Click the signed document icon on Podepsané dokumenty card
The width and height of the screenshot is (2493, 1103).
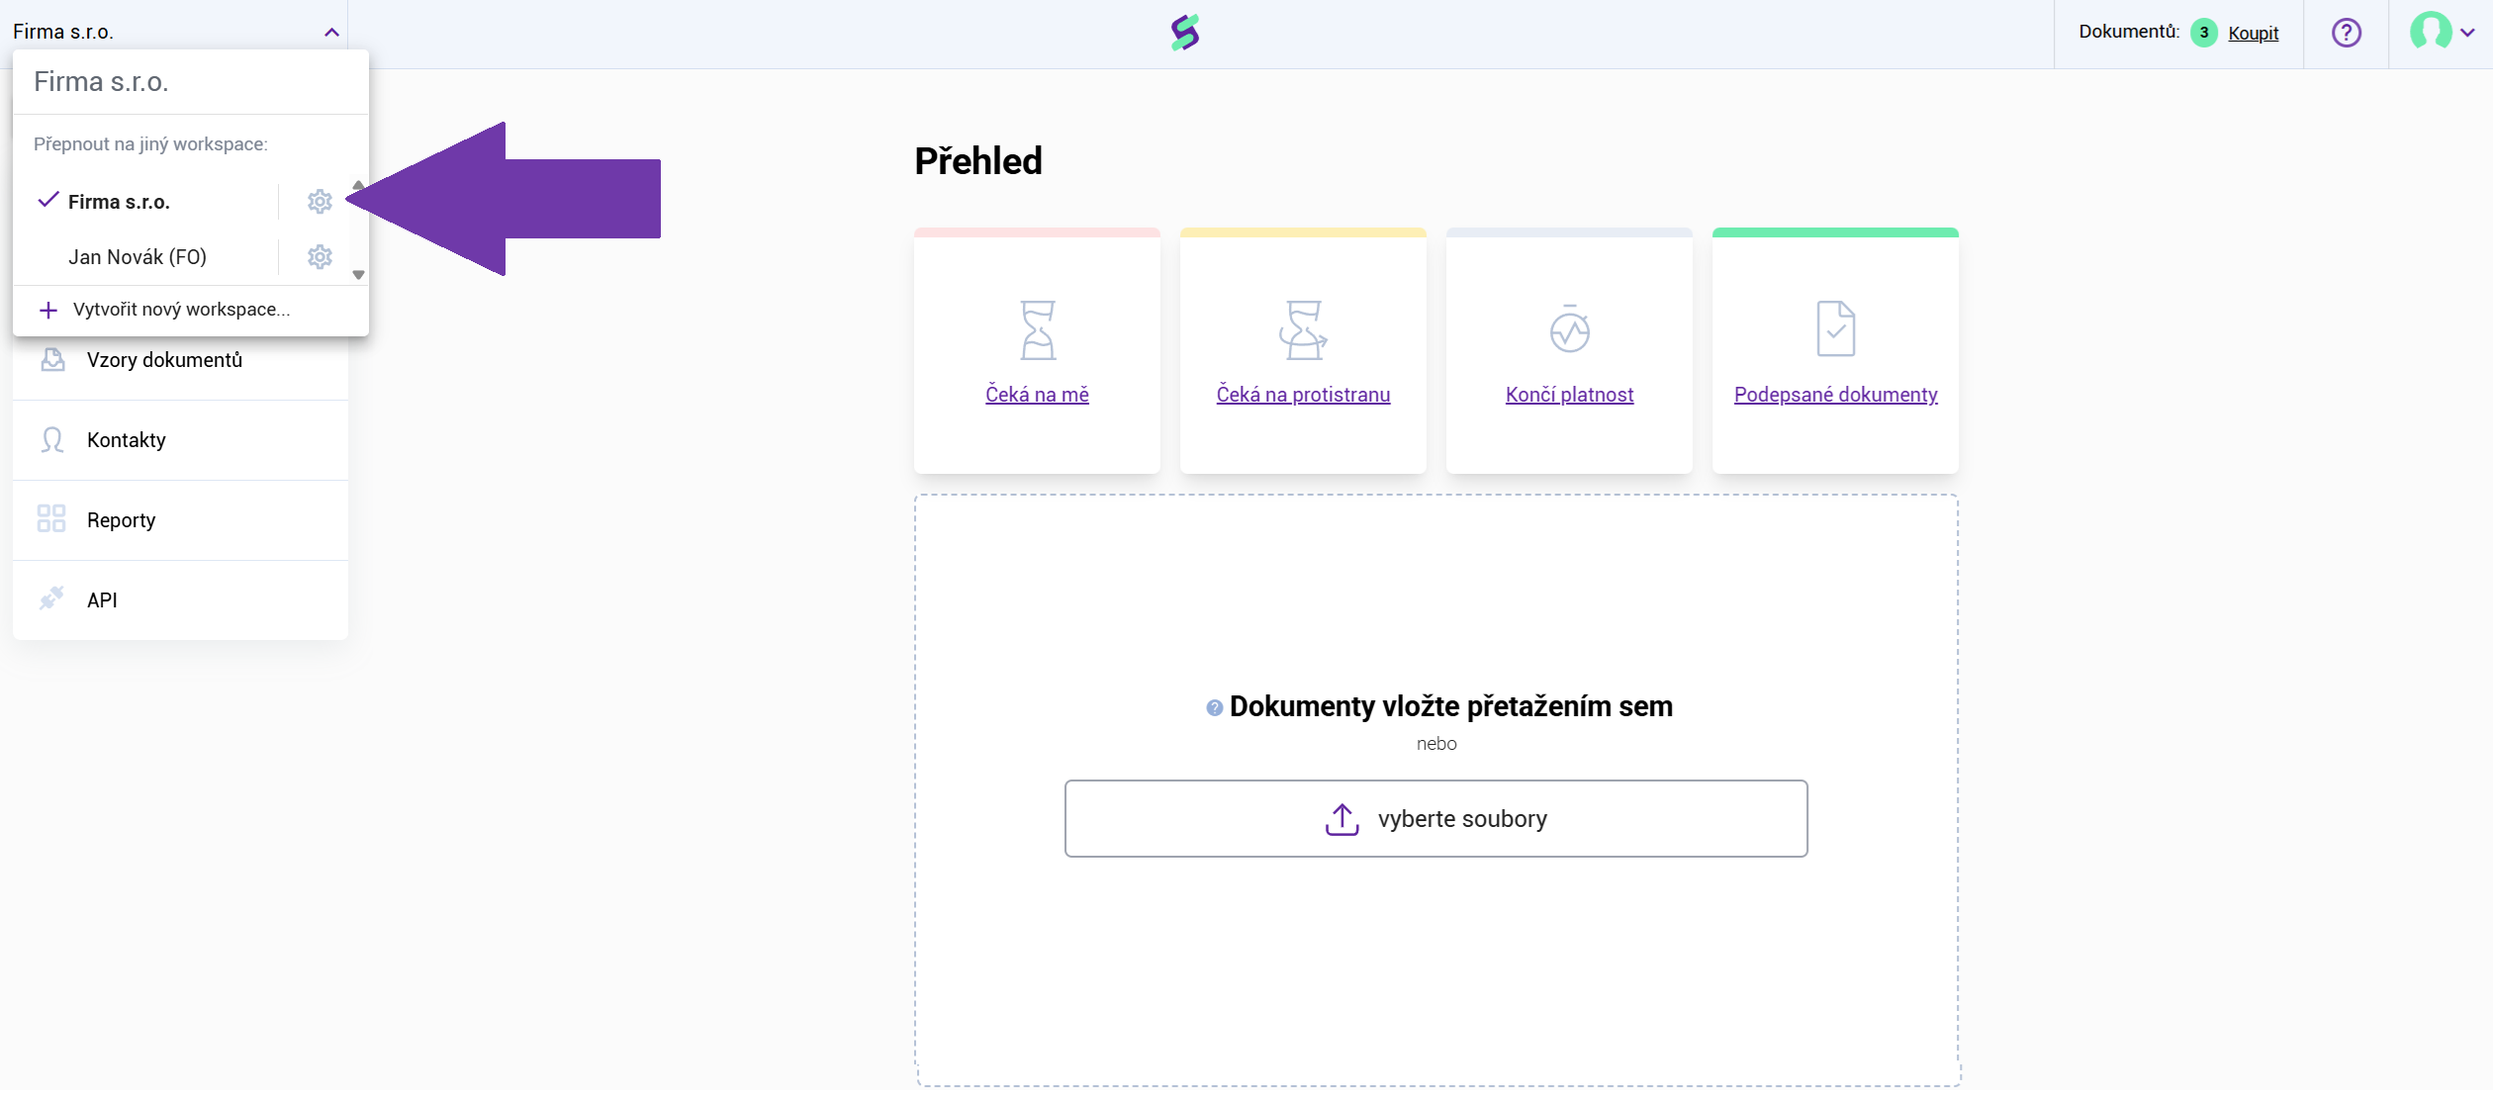pyautogui.click(x=1835, y=329)
